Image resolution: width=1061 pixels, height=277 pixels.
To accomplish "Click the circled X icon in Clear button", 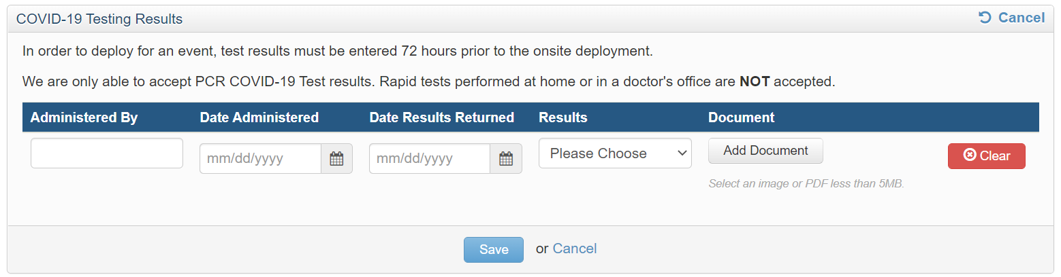I will pyautogui.click(x=970, y=155).
